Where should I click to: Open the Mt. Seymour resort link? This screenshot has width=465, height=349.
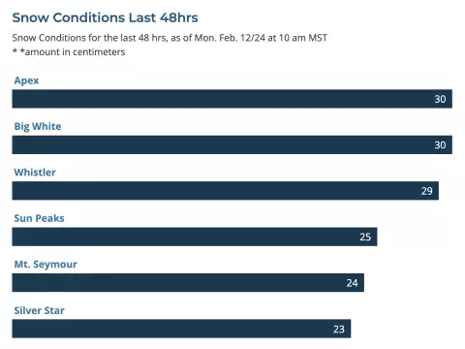coord(46,265)
